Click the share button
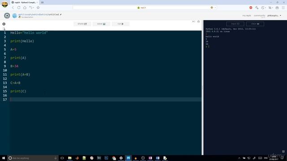The width and height of the screenshot is (287, 161). pos(82,24)
